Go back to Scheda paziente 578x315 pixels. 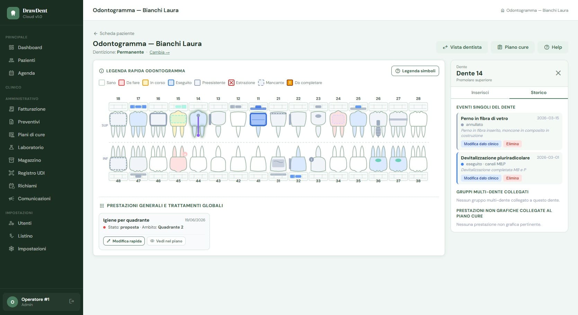point(114,34)
